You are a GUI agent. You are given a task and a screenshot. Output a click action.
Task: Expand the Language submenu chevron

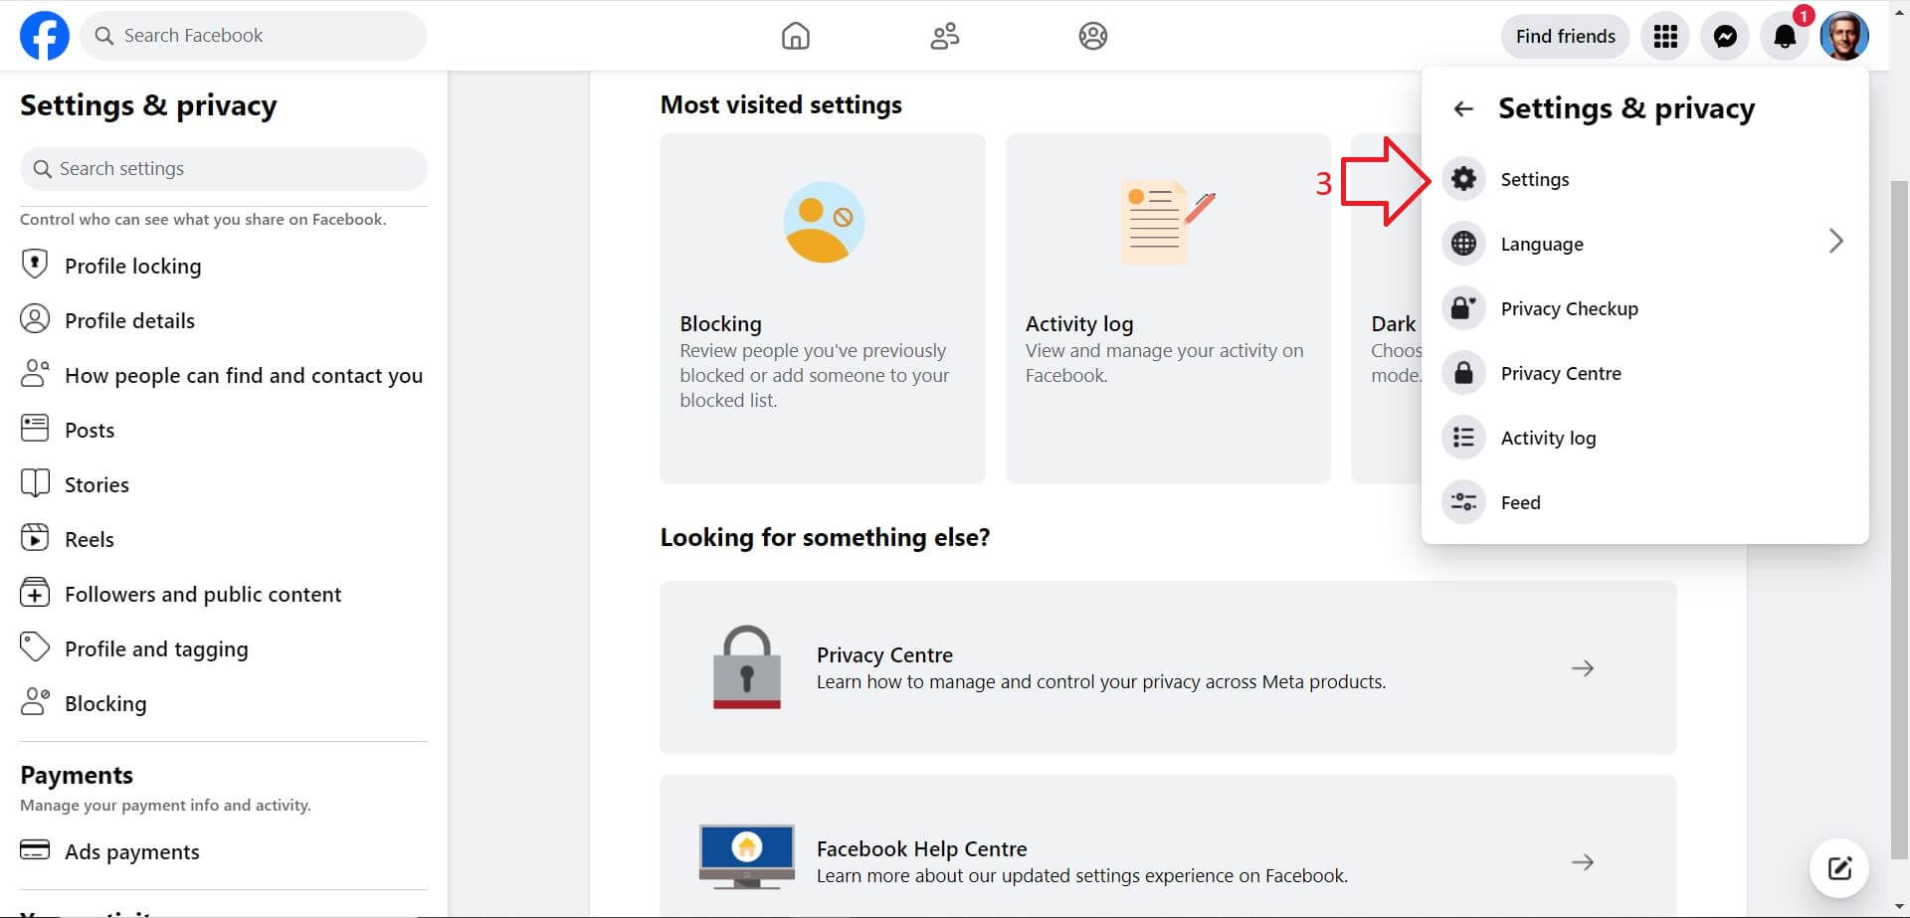1835,242
